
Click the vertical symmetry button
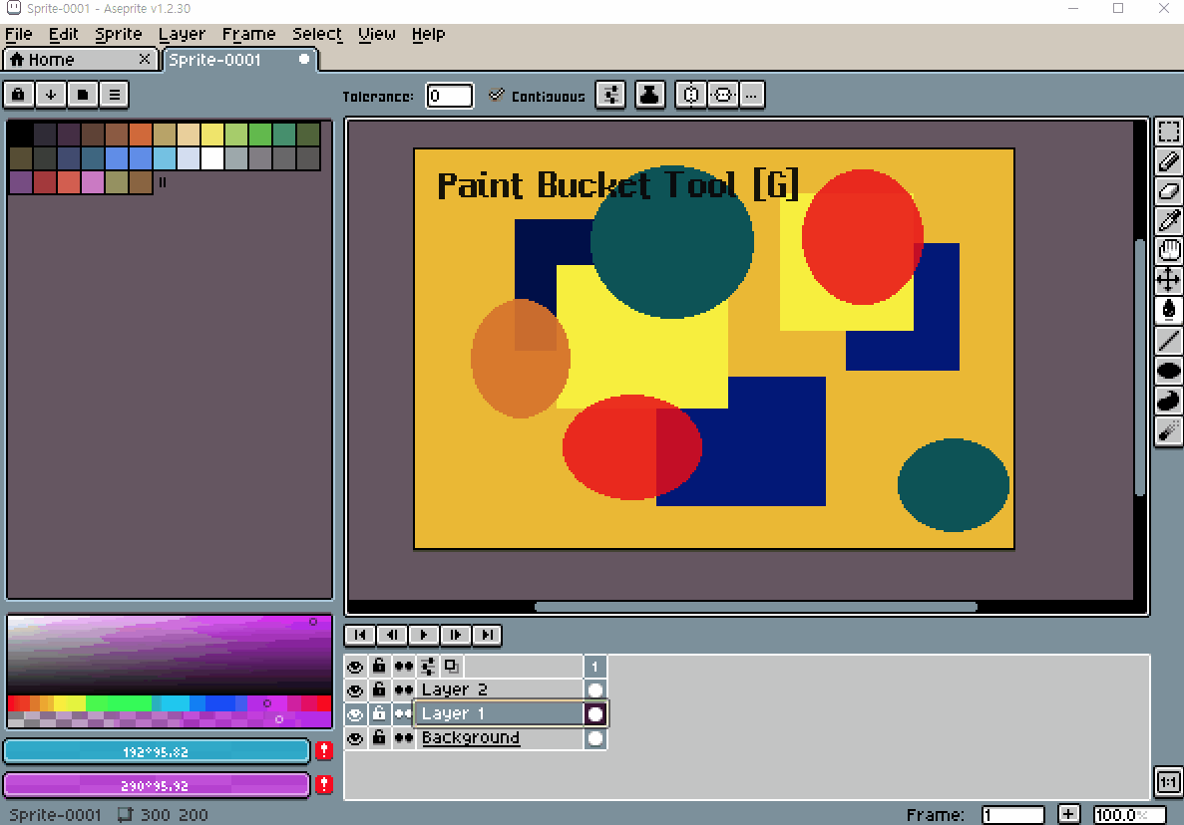723,95
